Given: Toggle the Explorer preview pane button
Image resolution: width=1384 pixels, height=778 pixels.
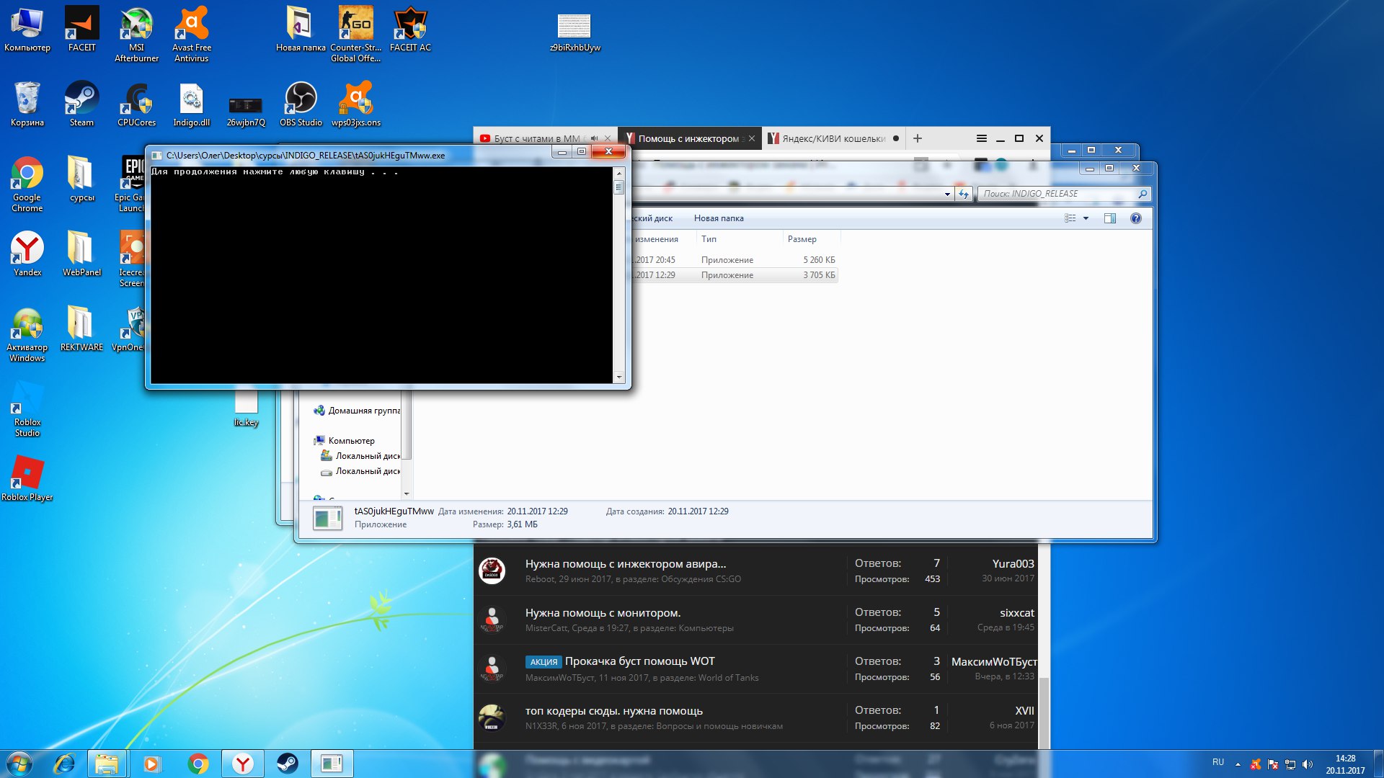Looking at the screenshot, I should 1109,218.
